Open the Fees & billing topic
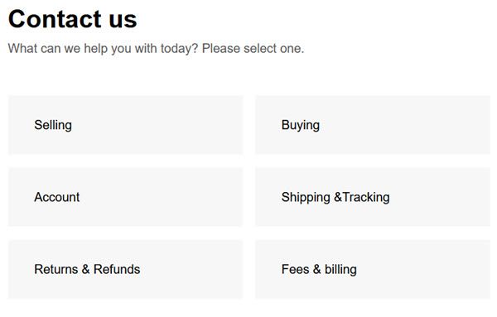The height and width of the screenshot is (317, 497). (x=373, y=269)
